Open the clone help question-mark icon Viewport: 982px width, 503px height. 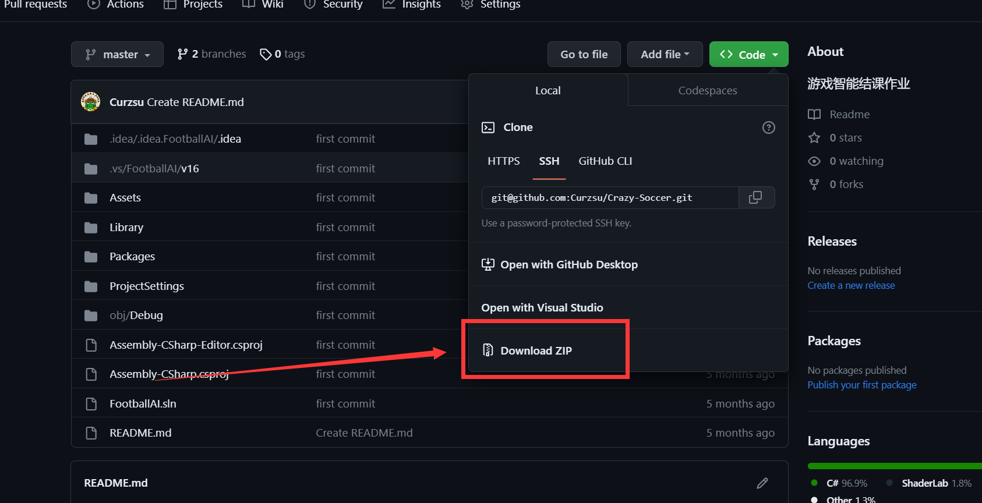click(769, 127)
